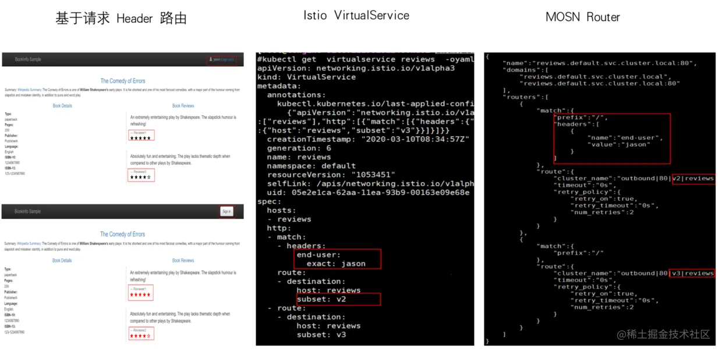Click the 'hosts:' line in the YAML

point(281,210)
